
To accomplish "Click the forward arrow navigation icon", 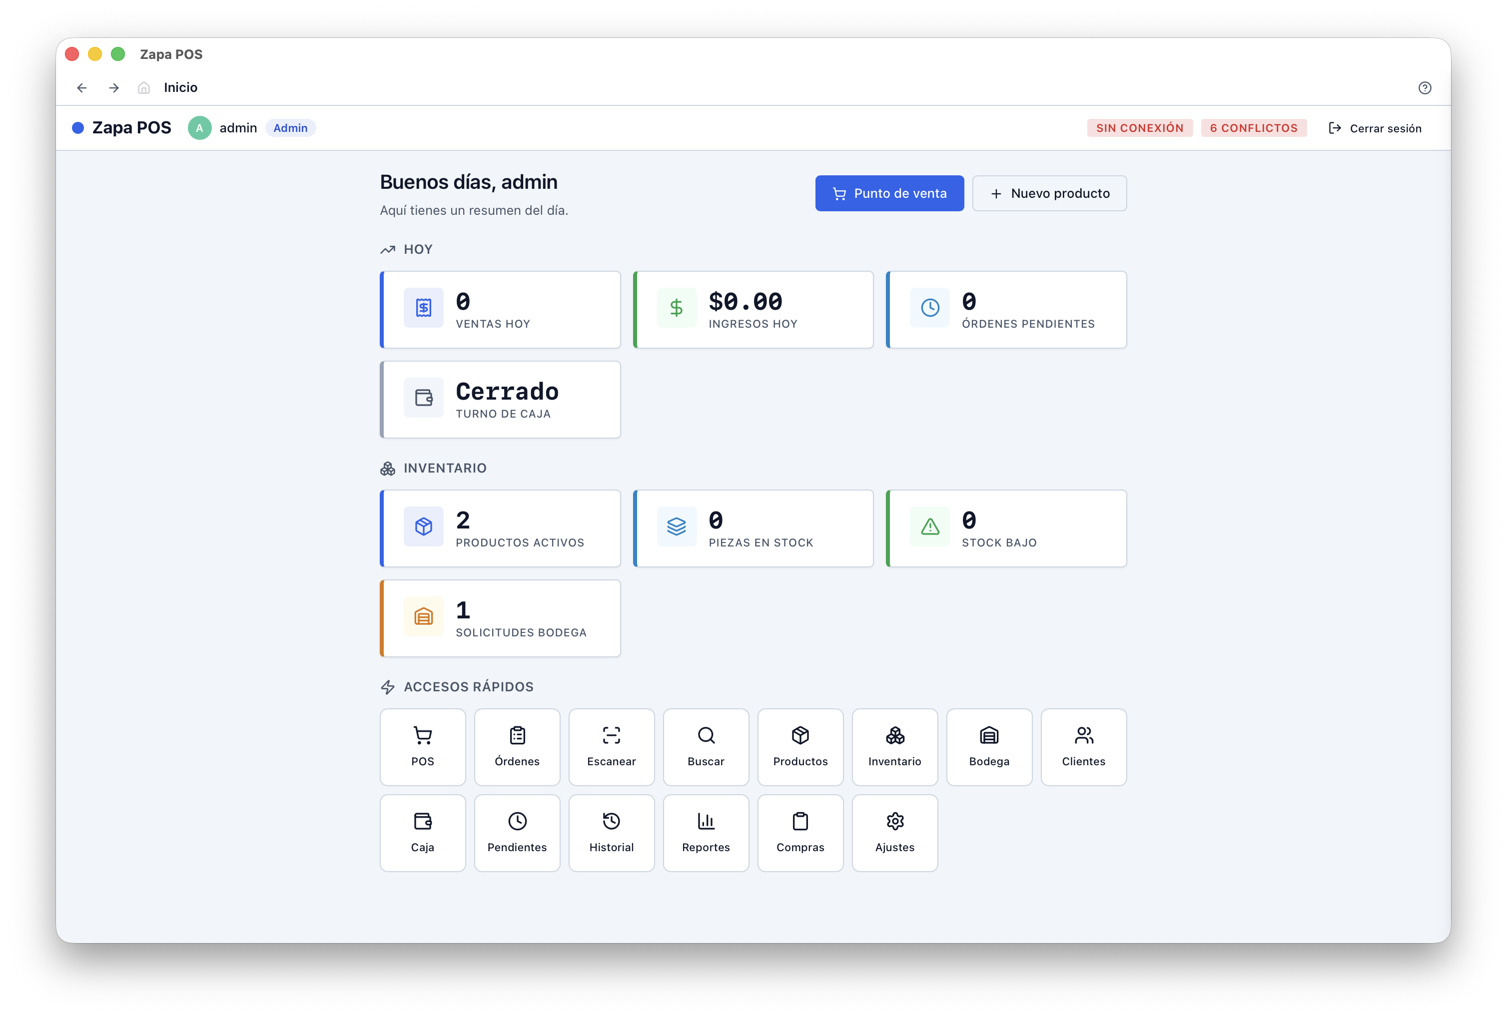I will tap(114, 87).
